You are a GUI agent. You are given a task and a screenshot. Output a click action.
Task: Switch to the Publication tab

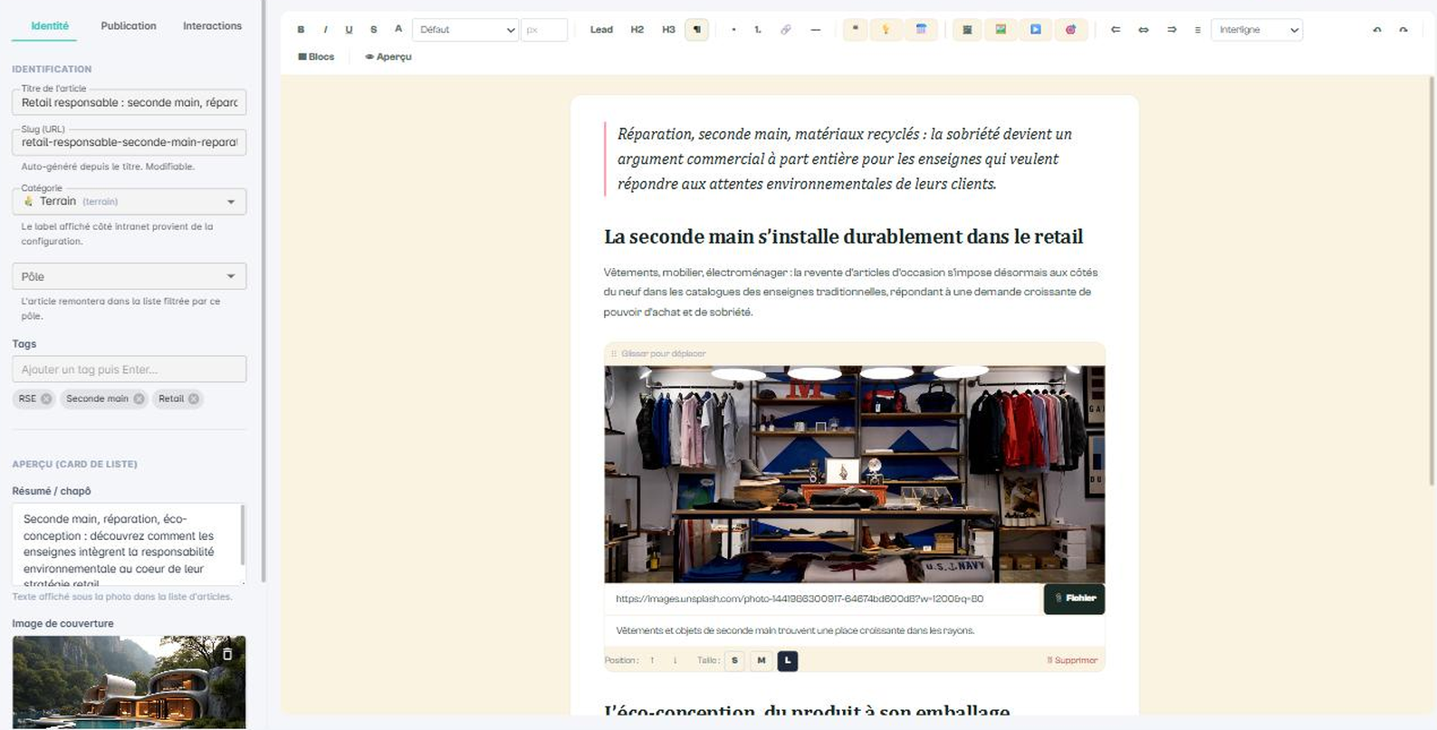coord(129,26)
